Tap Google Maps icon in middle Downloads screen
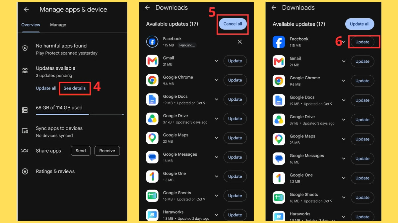The image size is (398, 223). point(152,138)
